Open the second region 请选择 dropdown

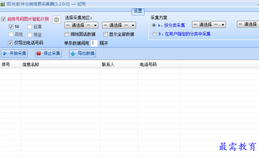click(x=119, y=25)
